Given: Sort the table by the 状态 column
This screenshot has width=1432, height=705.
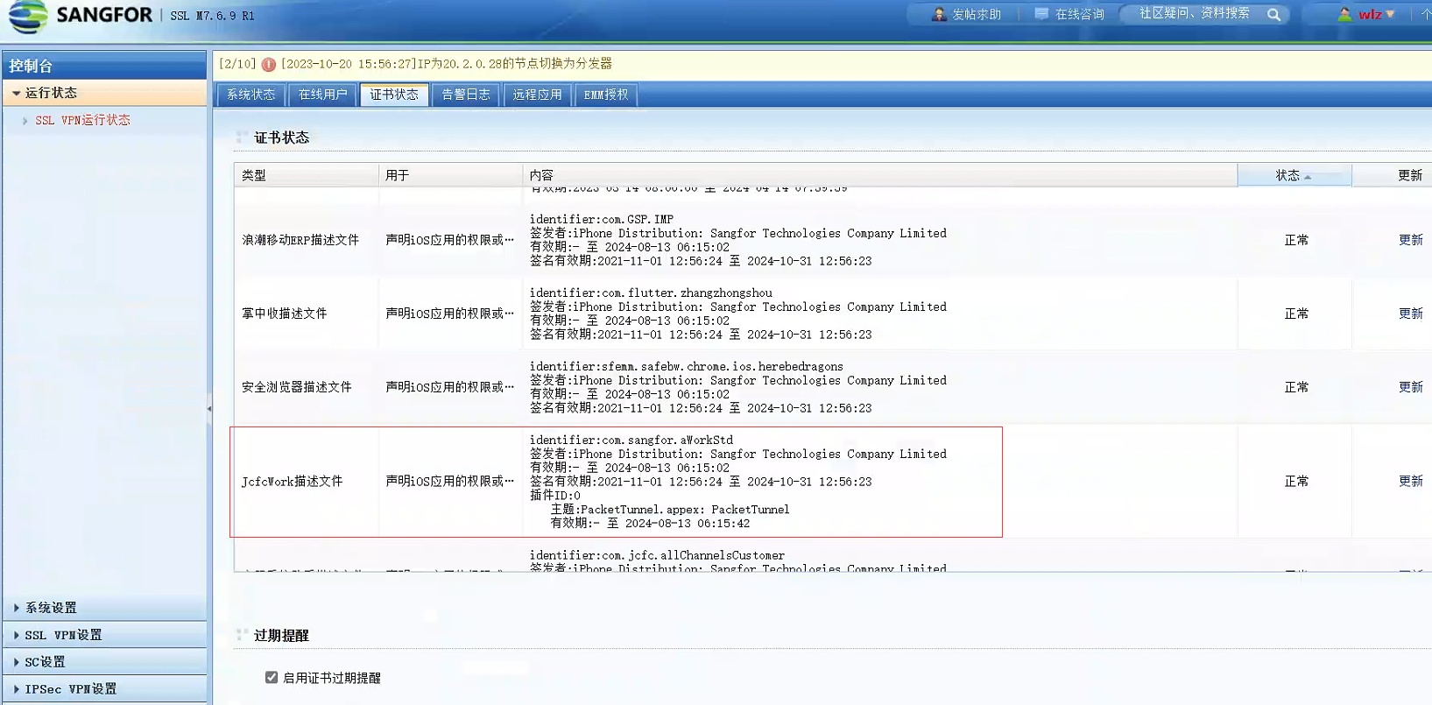Looking at the screenshot, I should [1294, 175].
